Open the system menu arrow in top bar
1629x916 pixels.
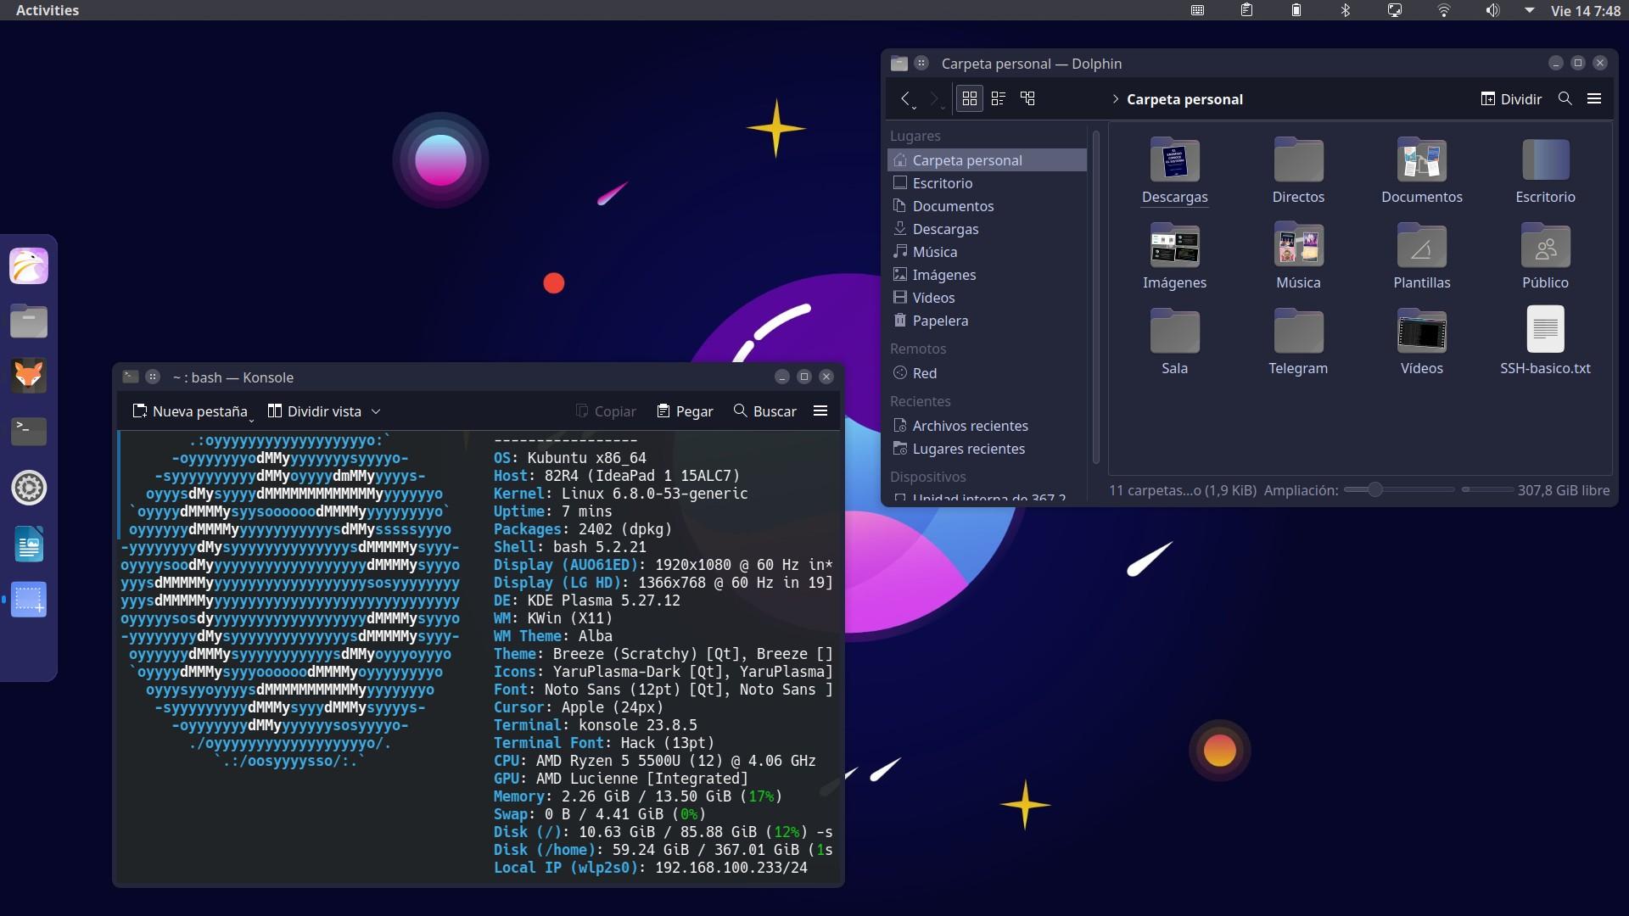[x=1530, y=10]
